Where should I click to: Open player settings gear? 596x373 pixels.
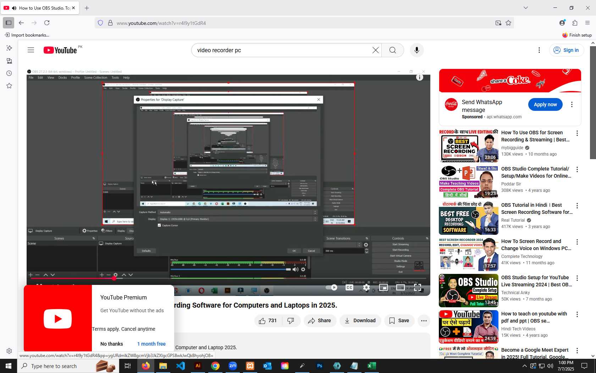point(366,287)
